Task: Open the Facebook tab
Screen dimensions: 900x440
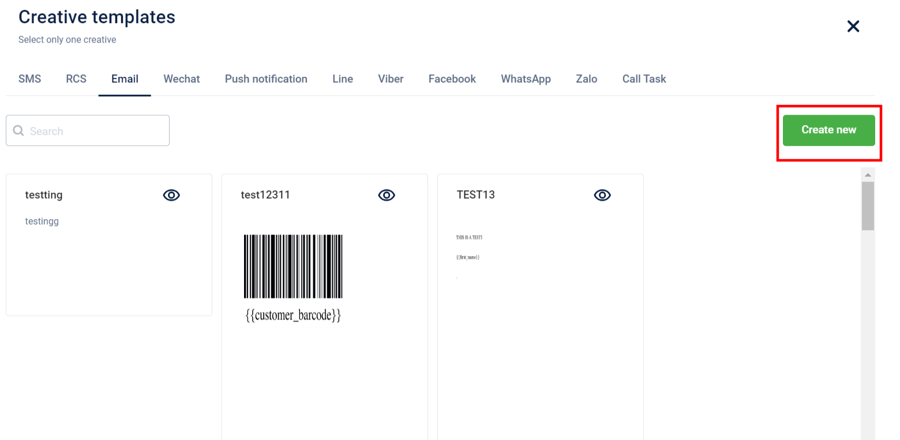Action: (452, 79)
